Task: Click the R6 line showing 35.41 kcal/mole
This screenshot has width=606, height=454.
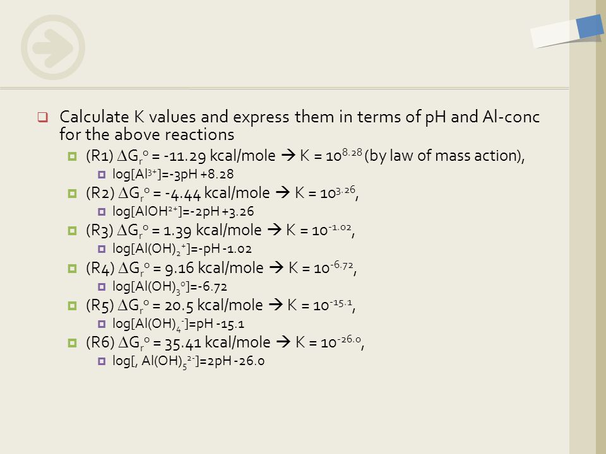Action: pos(225,342)
